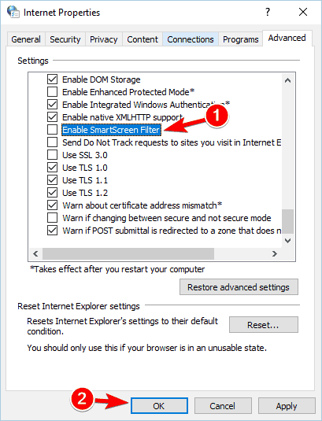The width and height of the screenshot is (322, 421).
Task: Click the scroll up arrow in settings list
Action: [x=288, y=80]
